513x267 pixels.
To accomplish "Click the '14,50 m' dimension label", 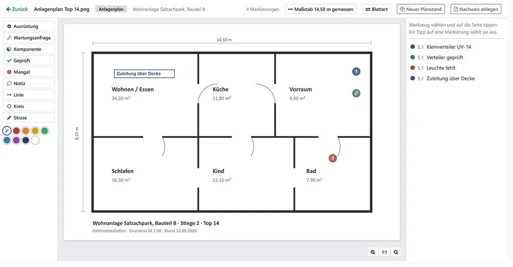I will (x=224, y=40).
